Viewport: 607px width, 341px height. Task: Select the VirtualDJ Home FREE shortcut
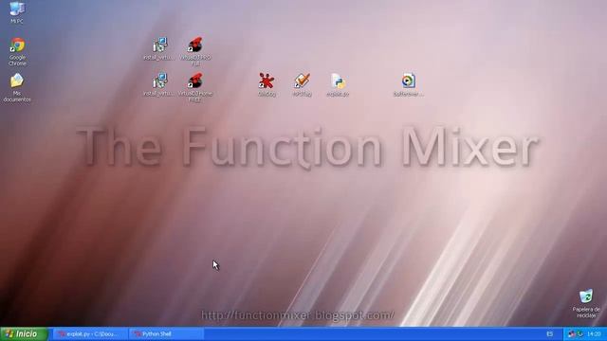(x=195, y=87)
